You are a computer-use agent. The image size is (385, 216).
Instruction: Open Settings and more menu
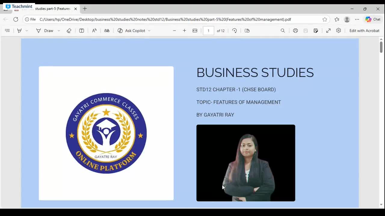(x=357, y=19)
